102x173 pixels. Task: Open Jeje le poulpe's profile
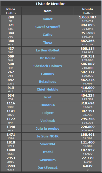pos(47,129)
